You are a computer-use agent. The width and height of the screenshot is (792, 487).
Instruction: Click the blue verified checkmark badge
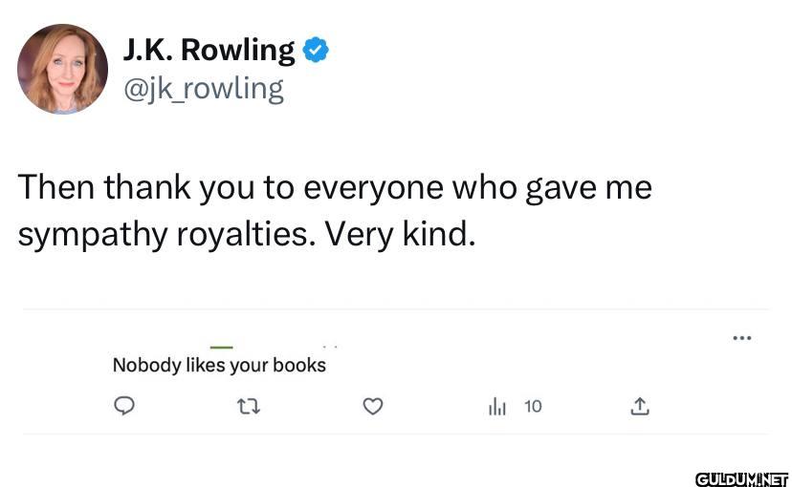point(316,51)
